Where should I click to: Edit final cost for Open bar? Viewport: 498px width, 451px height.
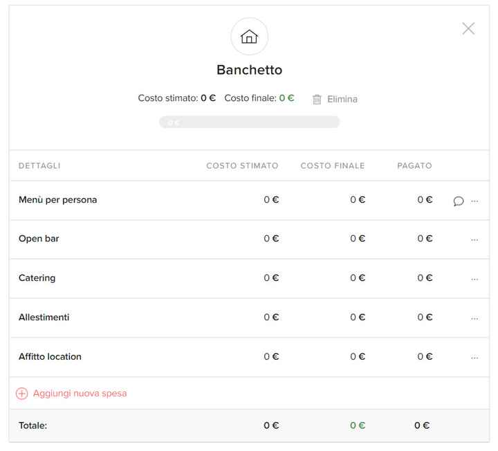point(358,239)
